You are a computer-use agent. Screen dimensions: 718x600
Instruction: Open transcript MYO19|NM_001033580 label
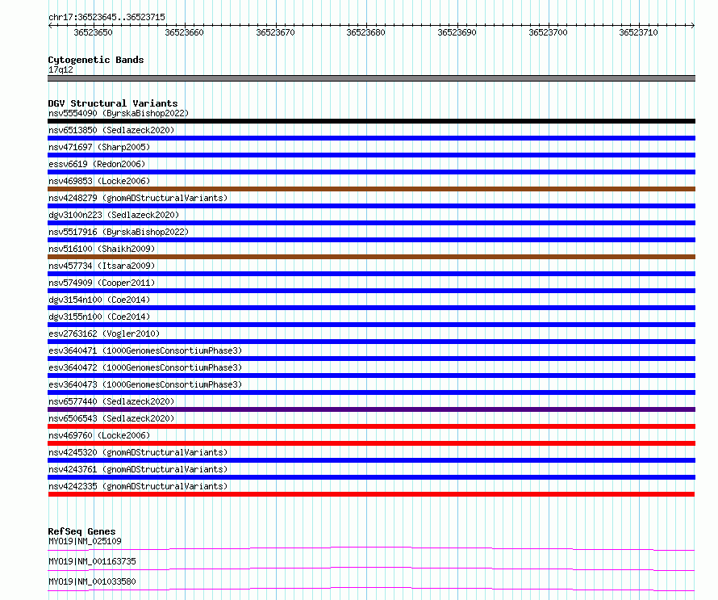click(x=92, y=581)
